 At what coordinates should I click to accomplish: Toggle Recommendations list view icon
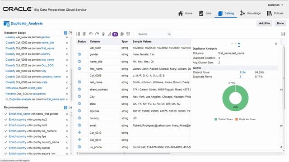pos(65,108)
